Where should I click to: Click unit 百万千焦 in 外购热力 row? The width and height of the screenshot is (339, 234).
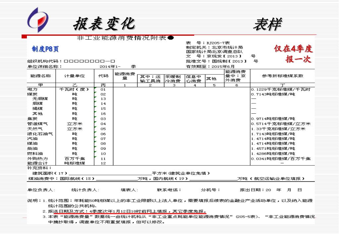pos(75,159)
